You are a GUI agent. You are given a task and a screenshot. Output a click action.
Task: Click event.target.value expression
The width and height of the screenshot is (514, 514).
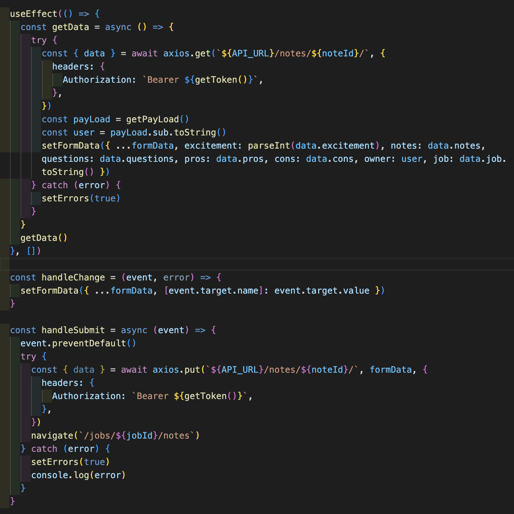click(x=322, y=291)
